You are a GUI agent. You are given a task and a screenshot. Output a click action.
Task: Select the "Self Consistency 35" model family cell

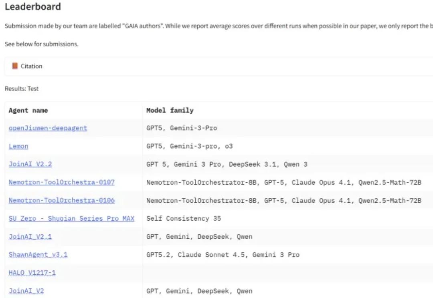(184, 219)
